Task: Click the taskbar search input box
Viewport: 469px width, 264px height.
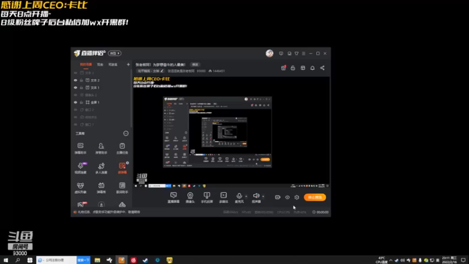Action: coord(56,260)
